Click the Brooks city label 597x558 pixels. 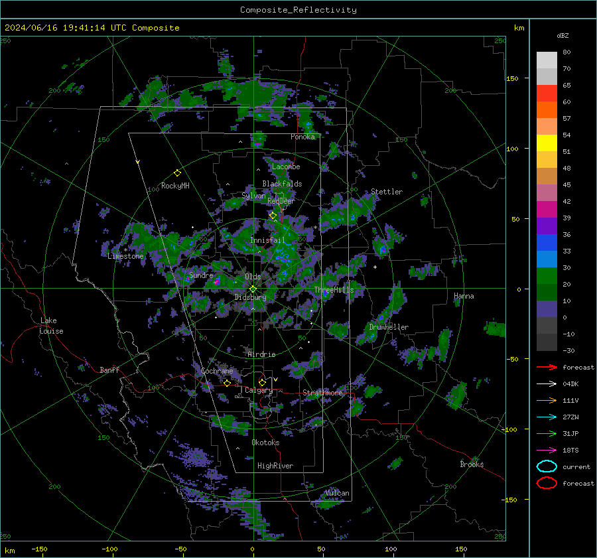472,464
